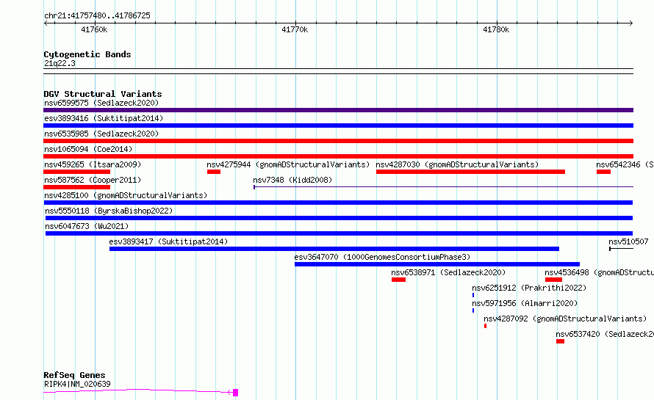Click the 21q22.3 cytogenetic band bar
The image size is (654, 400).
point(338,71)
